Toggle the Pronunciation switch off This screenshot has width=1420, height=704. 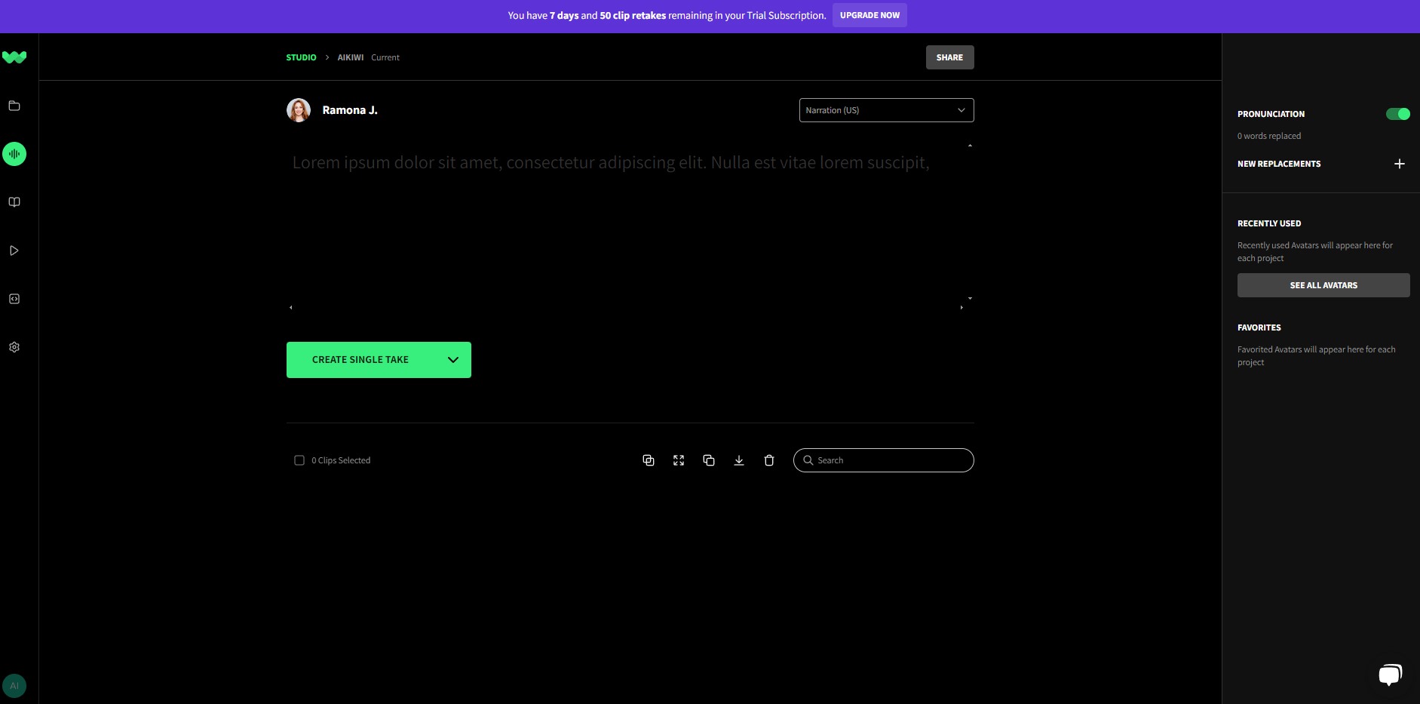click(1398, 114)
